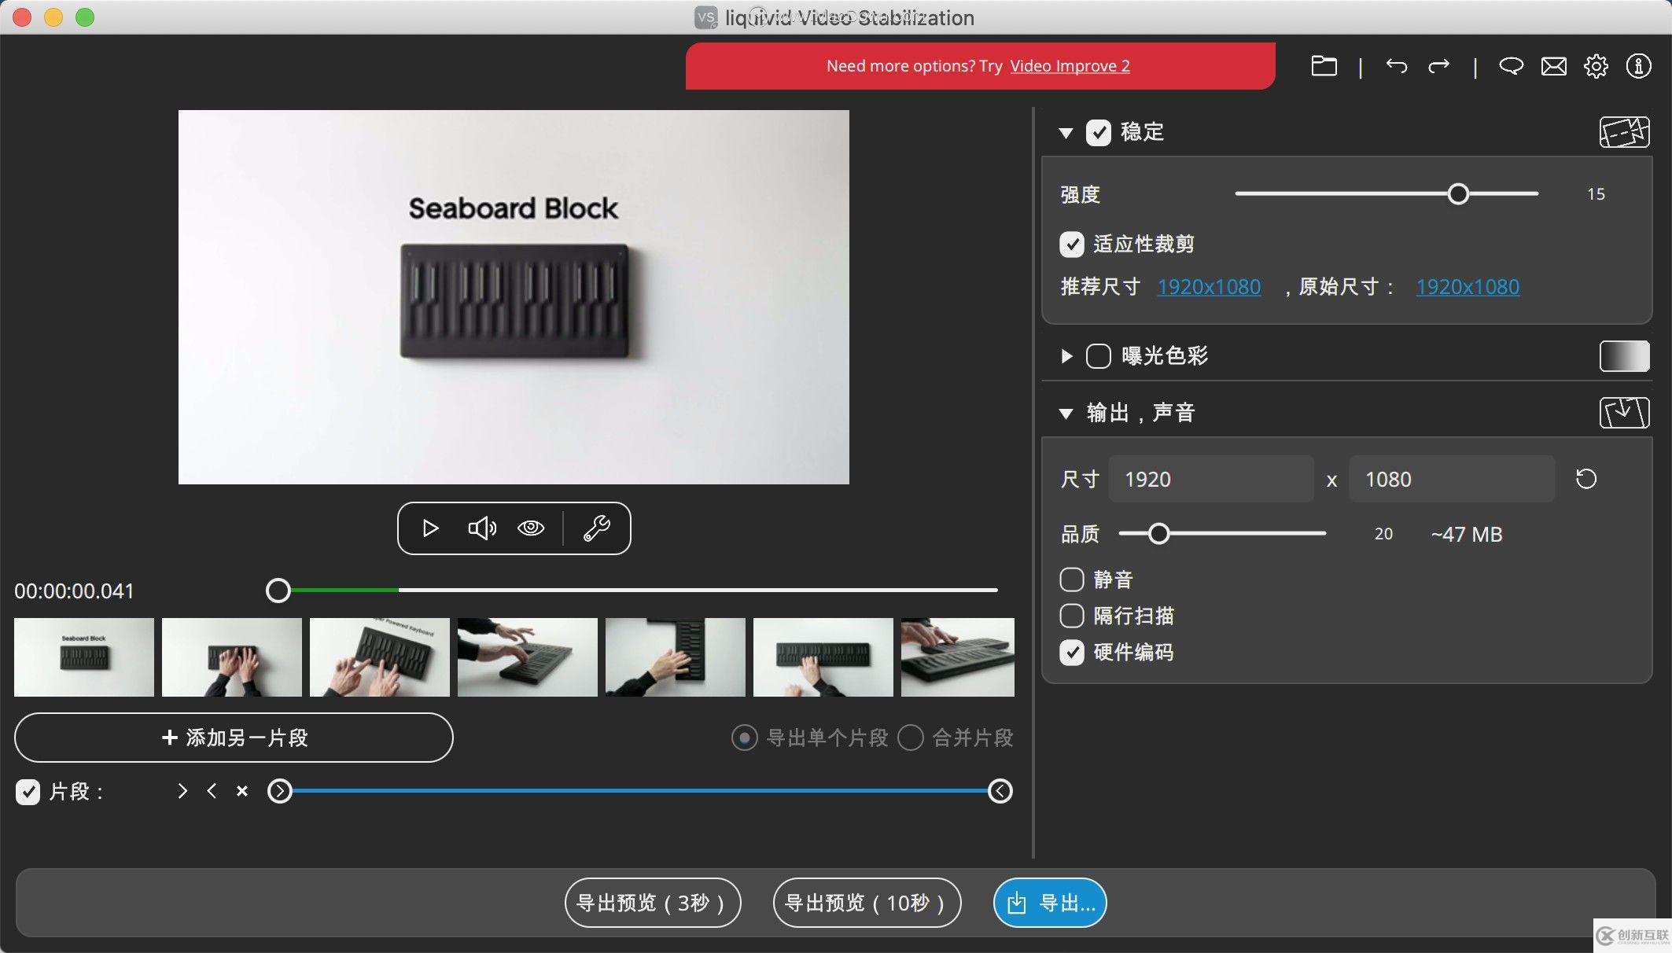
Task: Adjust the 强度 strength slider knob
Action: click(x=1458, y=194)
